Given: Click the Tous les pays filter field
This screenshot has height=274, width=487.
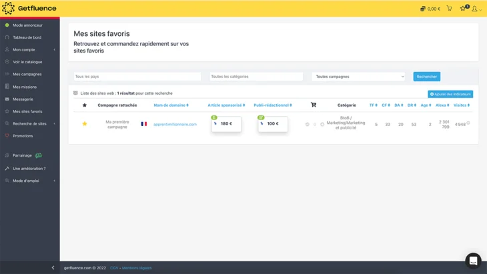Looking at the screenshot, I should coord(137,77).
